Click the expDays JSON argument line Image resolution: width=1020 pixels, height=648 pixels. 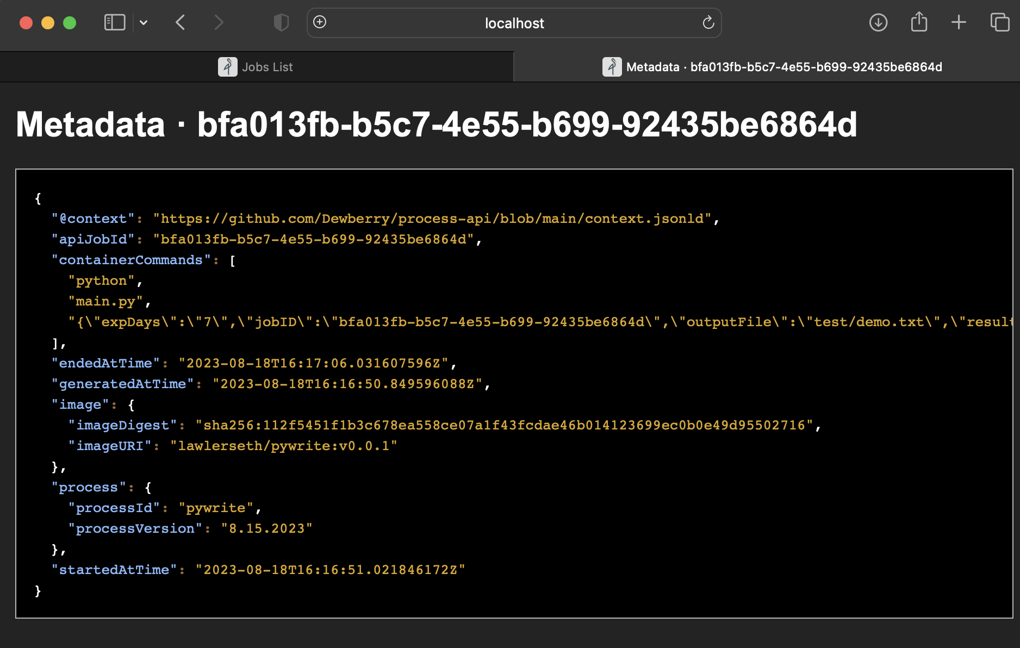[x=540, y=322]
